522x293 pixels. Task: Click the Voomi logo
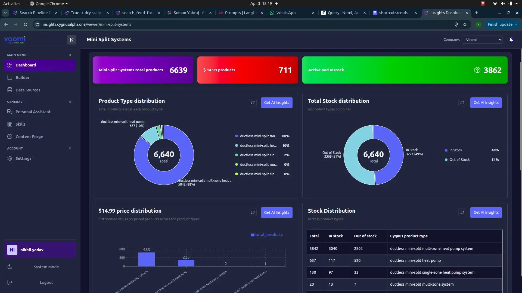coord(15,40)
